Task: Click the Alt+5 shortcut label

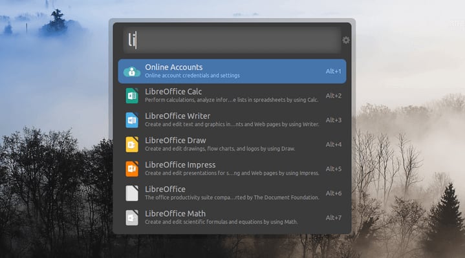Action: pos(334,169)
